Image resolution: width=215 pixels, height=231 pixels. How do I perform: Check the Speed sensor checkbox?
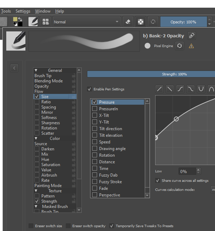pyautogui.click(x=95, y=142)
